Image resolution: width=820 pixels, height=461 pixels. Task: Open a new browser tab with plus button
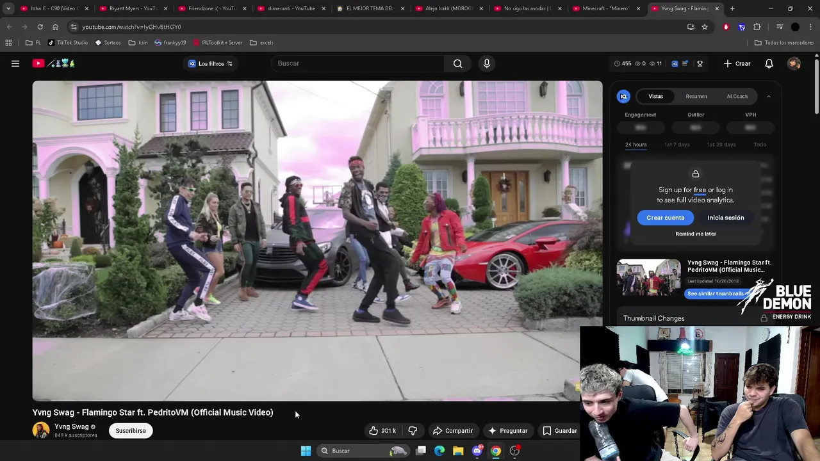[x=732, y=8]
